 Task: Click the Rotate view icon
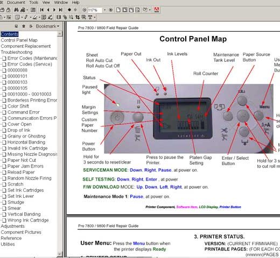(x=145, y=10)
